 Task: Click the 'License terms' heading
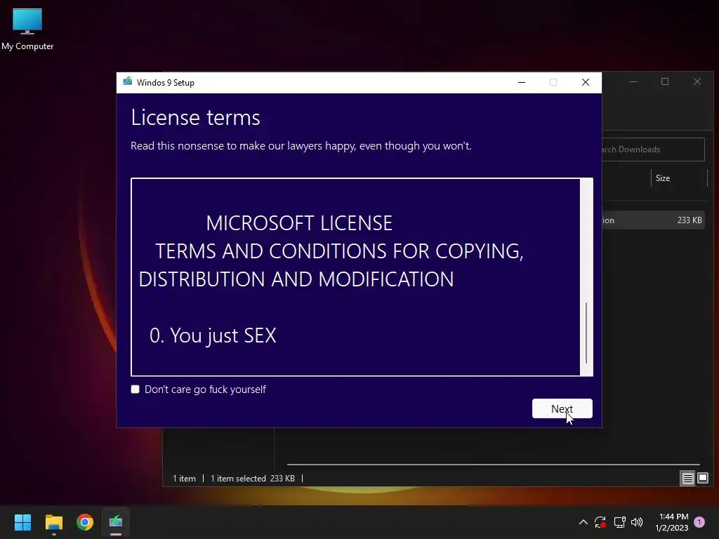(195, 117)
